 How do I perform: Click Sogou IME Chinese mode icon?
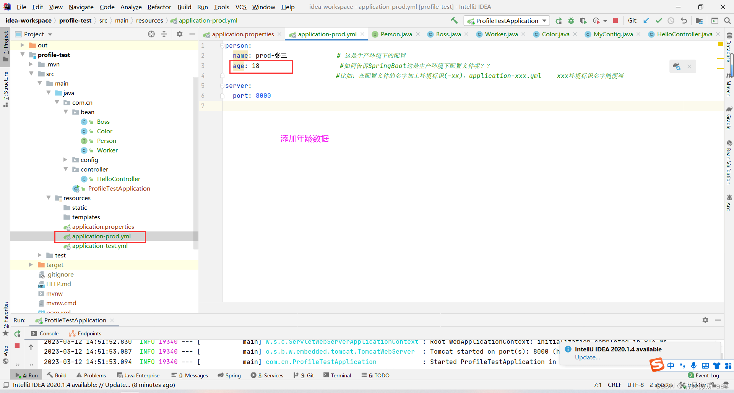coord(671,366)
